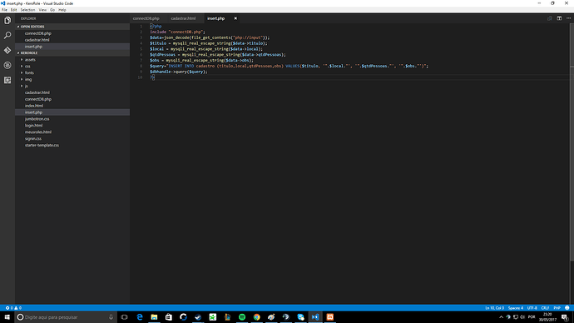
Task: Open the Selection menu
Action: pos(27,10)
